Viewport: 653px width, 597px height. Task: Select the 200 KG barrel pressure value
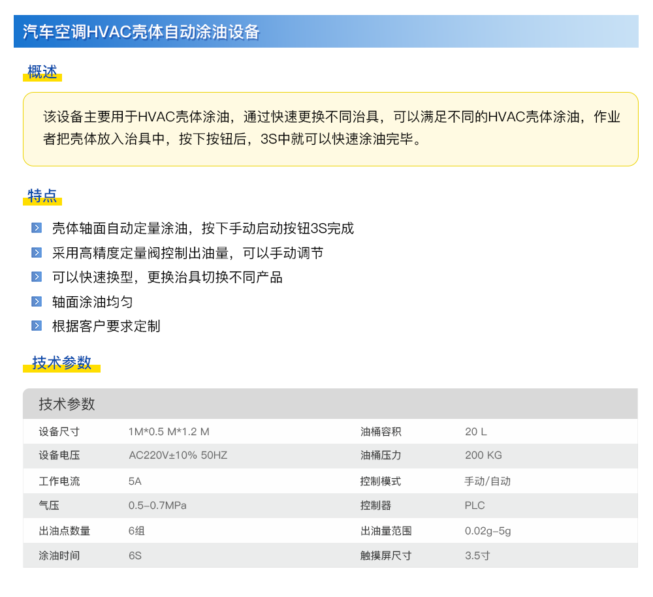(483, 455)
